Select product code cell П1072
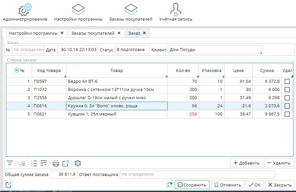The width and height of the screenshot is (296, 192). [x=49, y=90]
